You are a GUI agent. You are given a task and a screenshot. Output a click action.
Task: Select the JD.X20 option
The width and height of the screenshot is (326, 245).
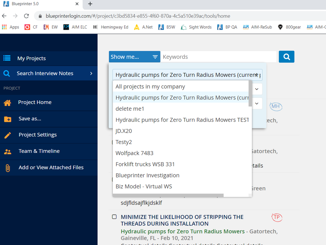(x=181, y=131)
